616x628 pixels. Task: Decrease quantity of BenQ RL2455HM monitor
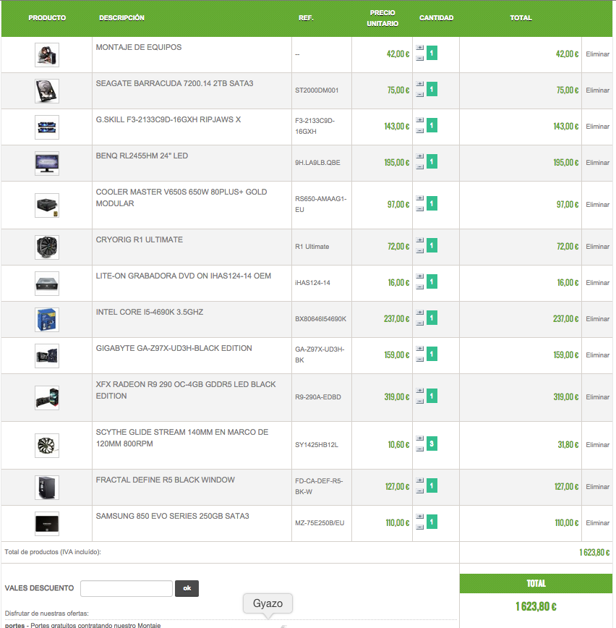(419, 167)
